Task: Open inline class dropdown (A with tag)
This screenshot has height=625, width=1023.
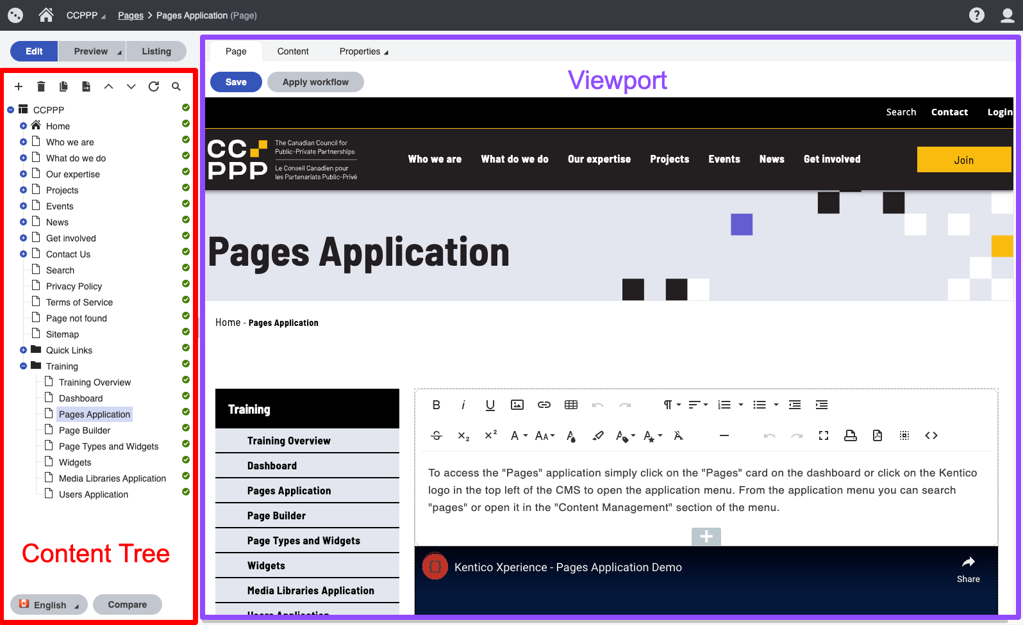Action: click(625, 435)
